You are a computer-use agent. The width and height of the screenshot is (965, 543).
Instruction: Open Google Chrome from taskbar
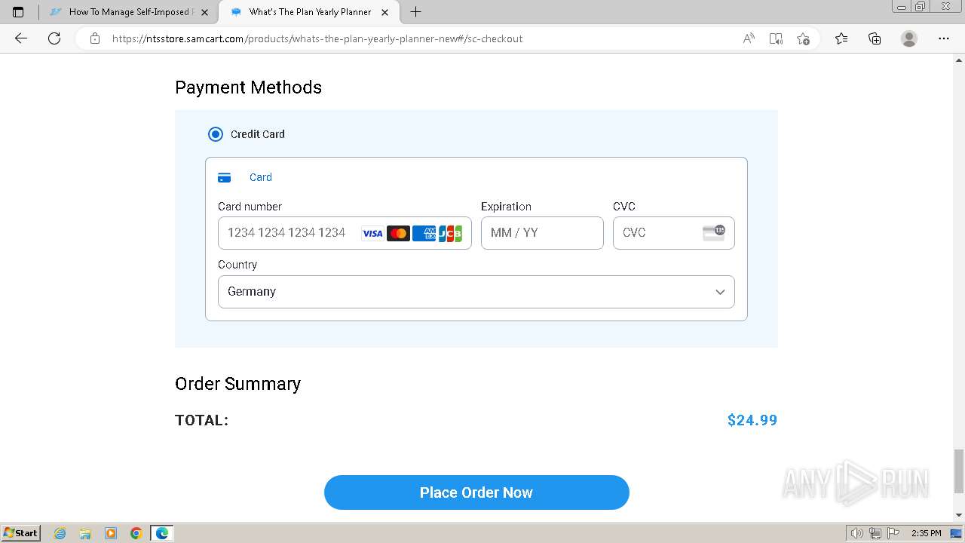[x=136, y=533]
